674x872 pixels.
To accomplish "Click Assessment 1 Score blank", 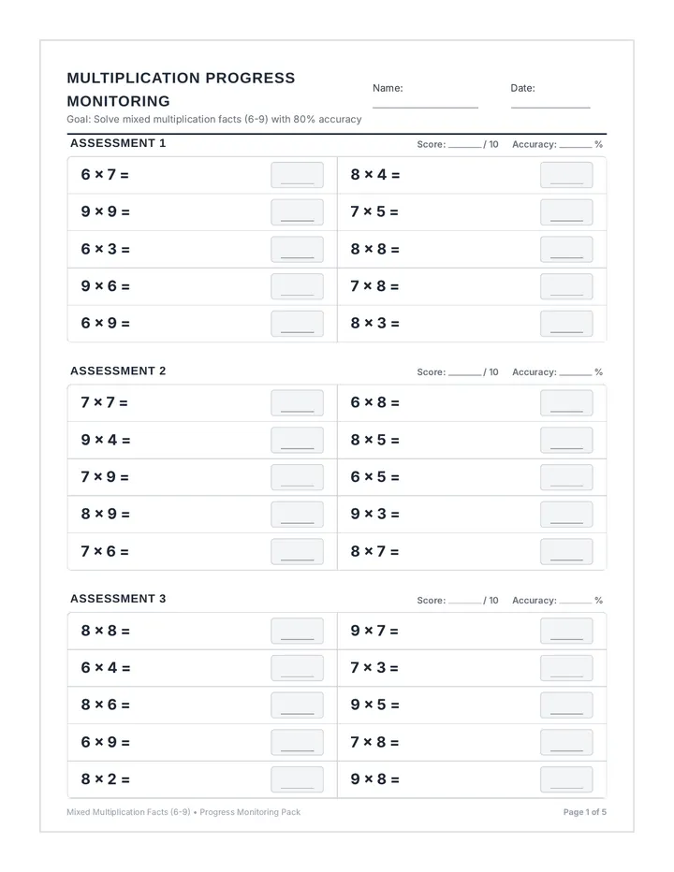I will point(464,146).
